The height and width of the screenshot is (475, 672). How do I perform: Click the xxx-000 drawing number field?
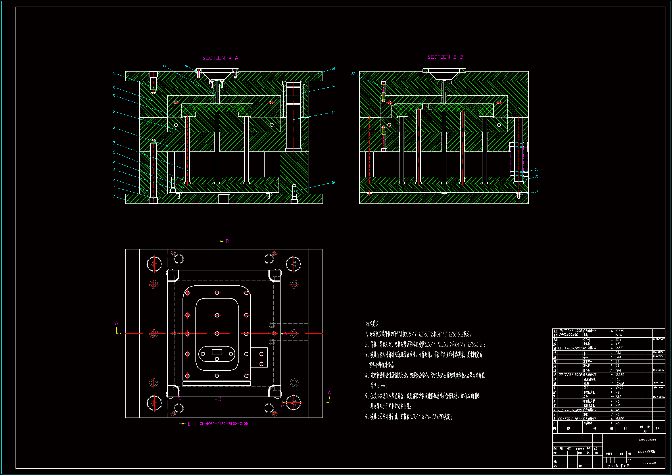649,463
